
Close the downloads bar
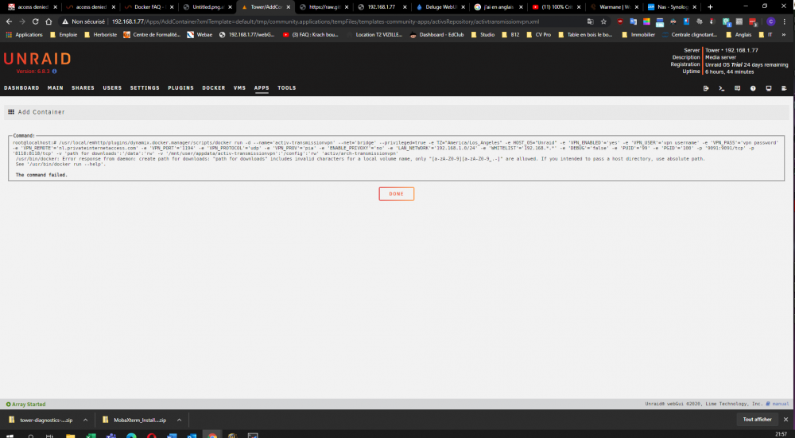coord(786,420)
